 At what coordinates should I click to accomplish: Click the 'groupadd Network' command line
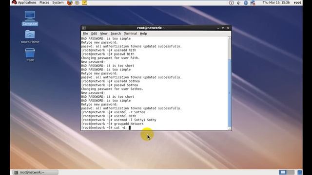pyautogui.click(x=112, y=124)
